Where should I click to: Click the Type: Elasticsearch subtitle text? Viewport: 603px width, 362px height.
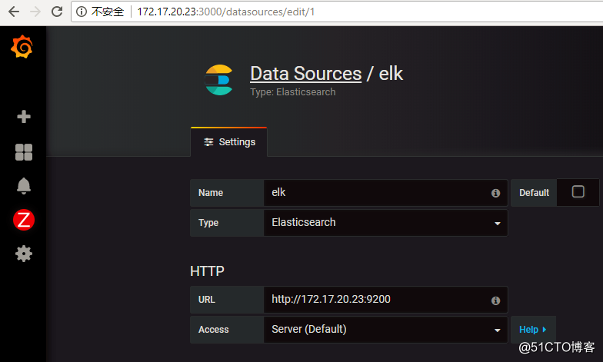click(x=292, y=92)
